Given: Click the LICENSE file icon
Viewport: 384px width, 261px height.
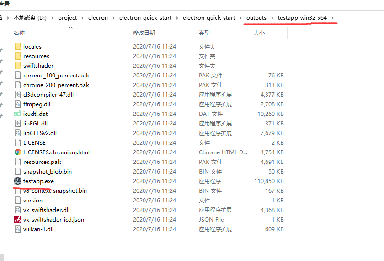Looking at the screenshot, I should point(18,142).
